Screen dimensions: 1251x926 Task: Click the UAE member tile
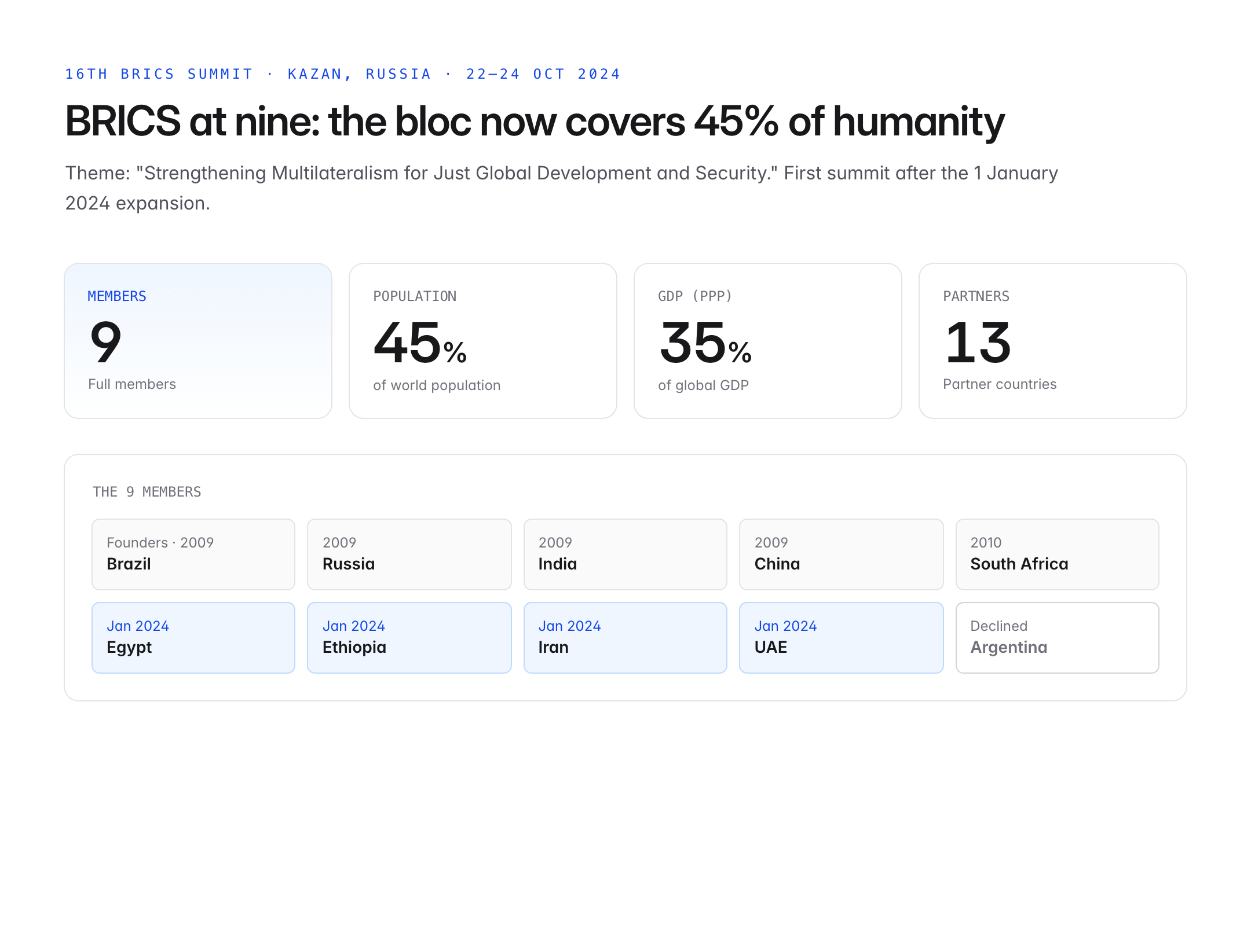point(842,638)
